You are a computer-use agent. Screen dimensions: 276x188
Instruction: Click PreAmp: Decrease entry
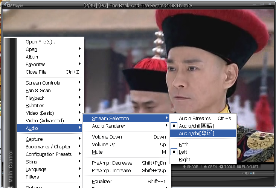click(x=126, y=163)
